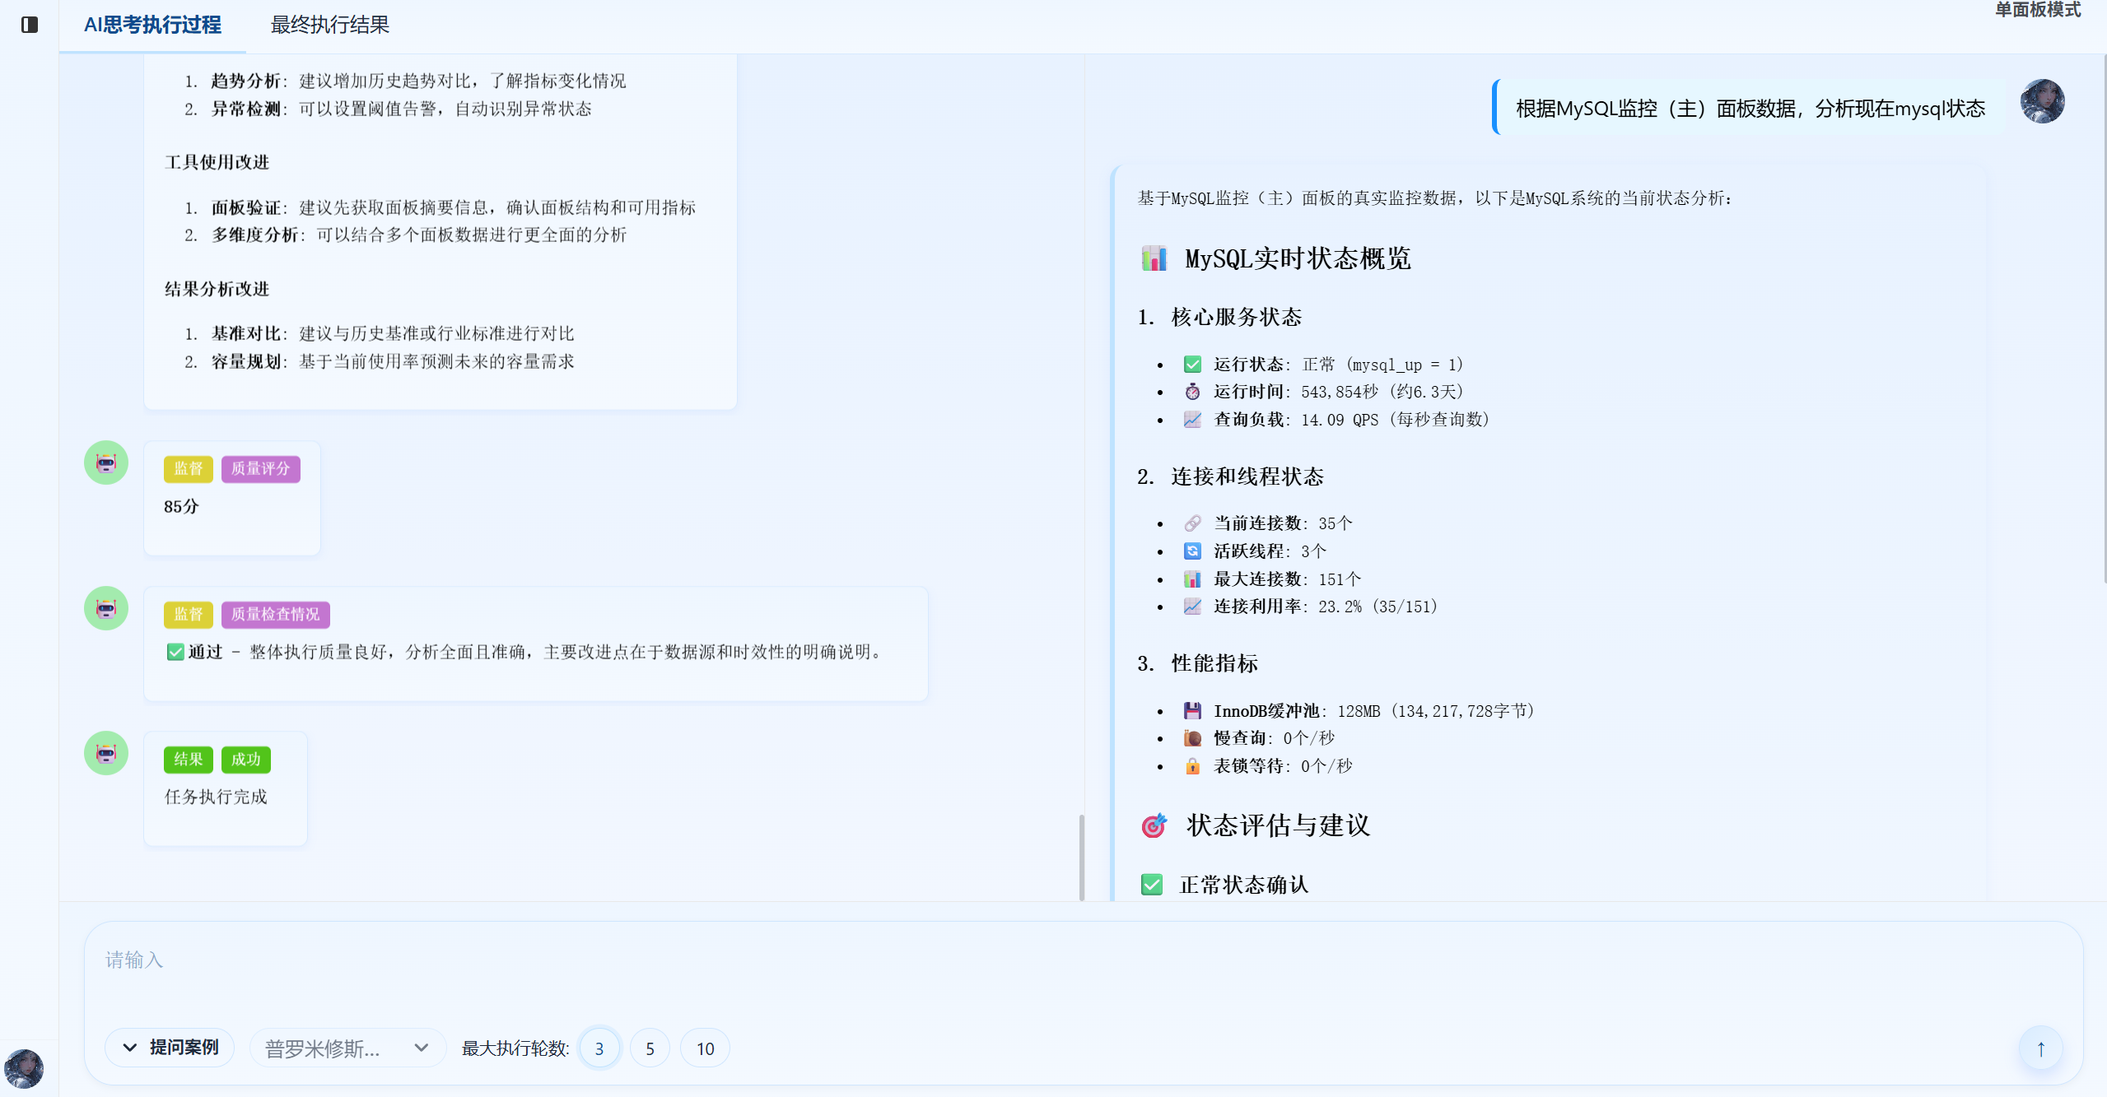
Task: Click the user avatar beside the question
Action: [x=2042, y=102]
